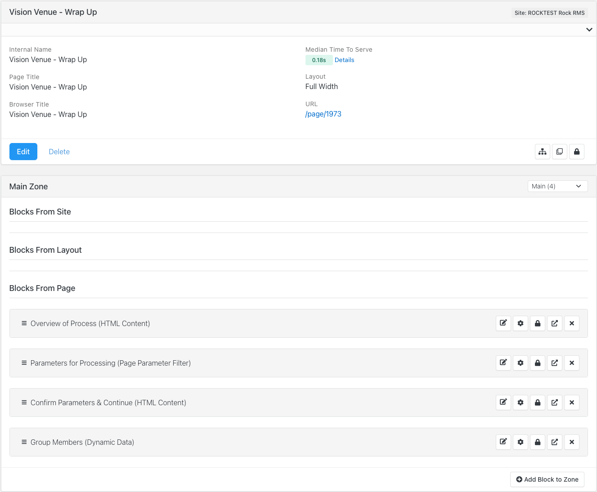Move Group Members block
Image resolution: width=597 pixels, height=492 pixels.
[x=555, y=442]
